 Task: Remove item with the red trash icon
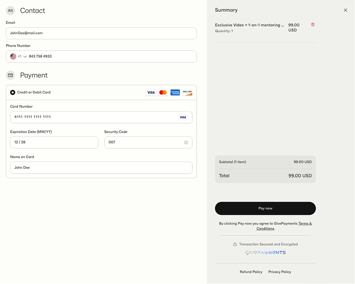(313, 25)
